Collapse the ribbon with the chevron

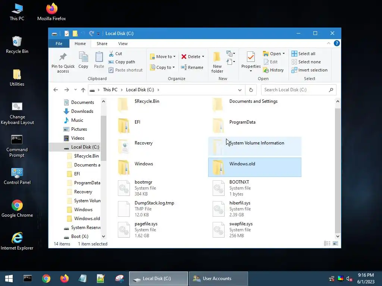point(328,43)
